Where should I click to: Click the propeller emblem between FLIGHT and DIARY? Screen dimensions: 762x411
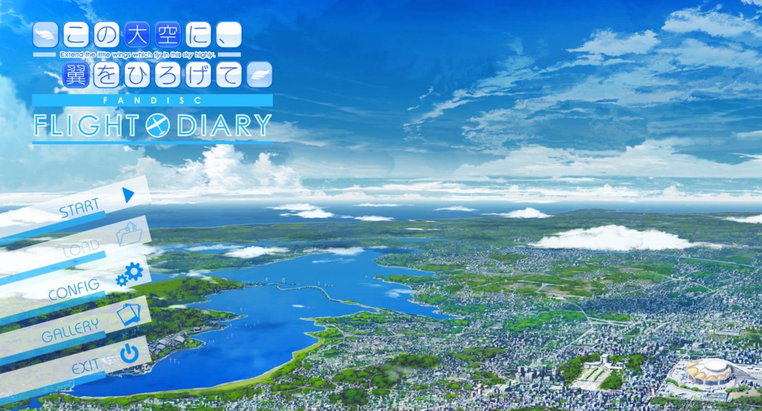coord(158,126)
